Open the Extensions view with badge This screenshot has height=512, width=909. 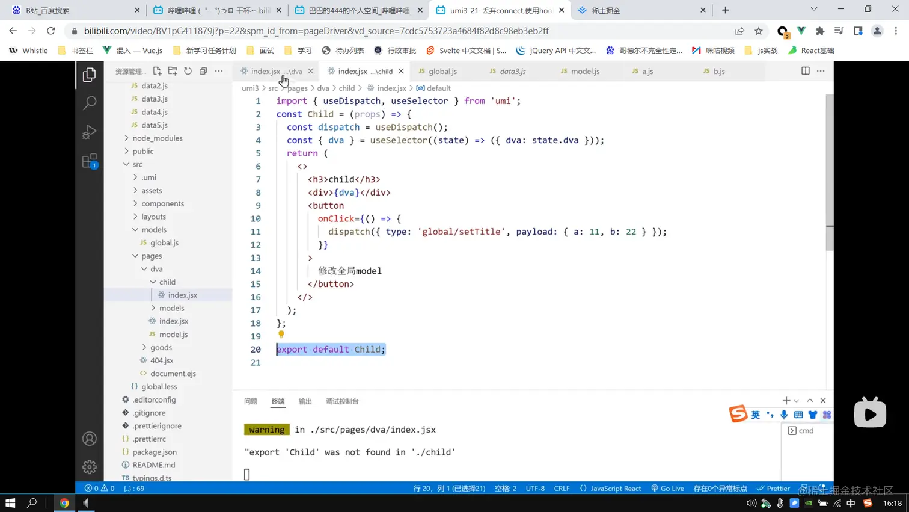pyautogui.click(x=90, y=161)
